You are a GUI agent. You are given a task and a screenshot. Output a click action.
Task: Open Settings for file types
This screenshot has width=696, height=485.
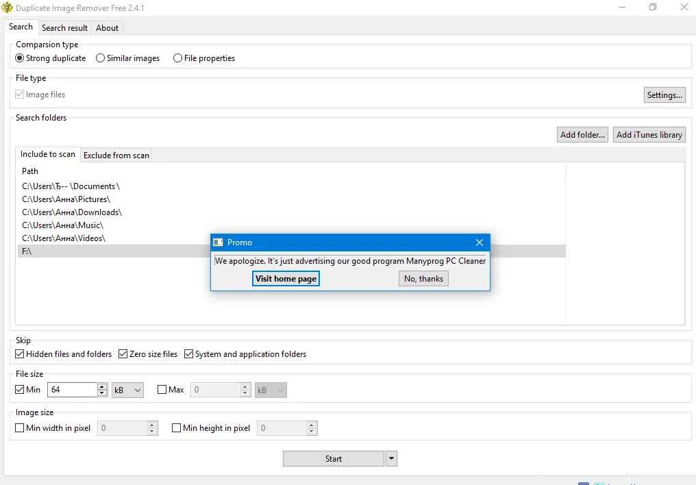click(664, 95)
